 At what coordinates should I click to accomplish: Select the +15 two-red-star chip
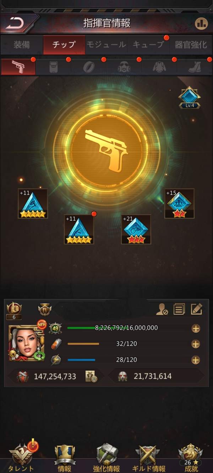coord(179,203)
